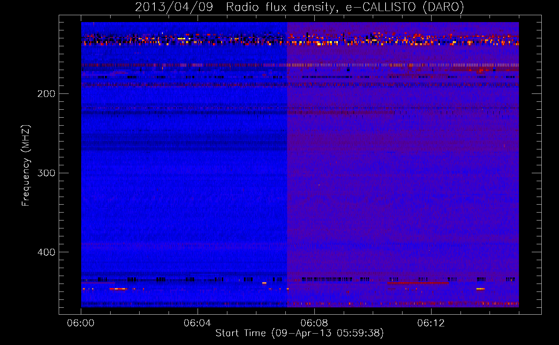Select the 300 frequency tick label

[x=46, y=172]
